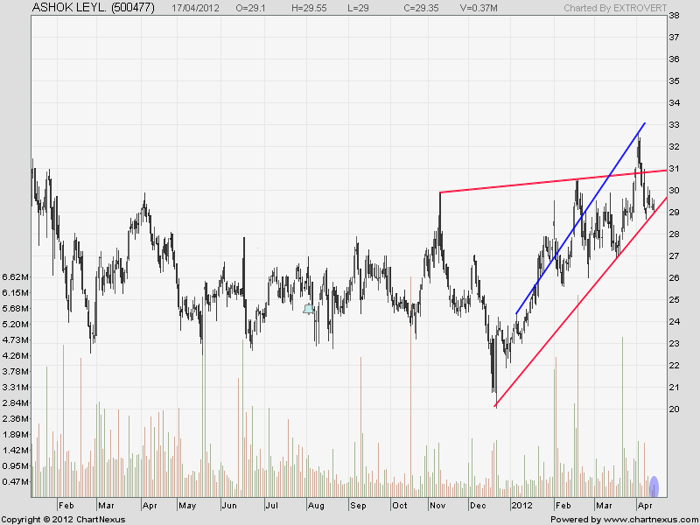Image resolution: width=700 pixels, height=525 pixels.
Task: Click the opening price O=29.1 value
Action: pos(254,8)
